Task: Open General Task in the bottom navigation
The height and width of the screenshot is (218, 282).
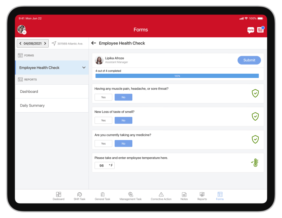Action: (x=102, y=196)
